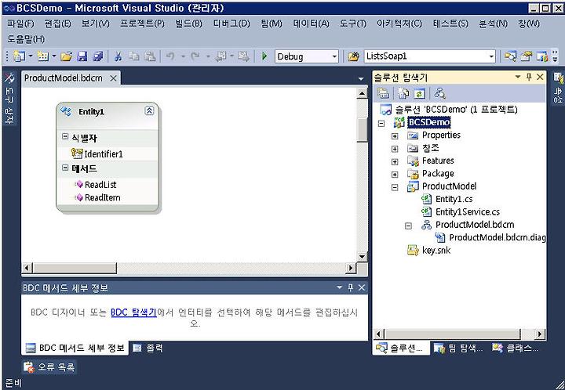Expand the 참조 references node

(395, 149)
